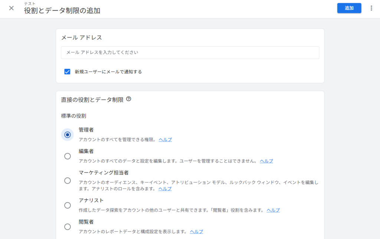Select the 閲覧者 radio button
This screenshot has height=239, width=380.
[x=68, y=227]
